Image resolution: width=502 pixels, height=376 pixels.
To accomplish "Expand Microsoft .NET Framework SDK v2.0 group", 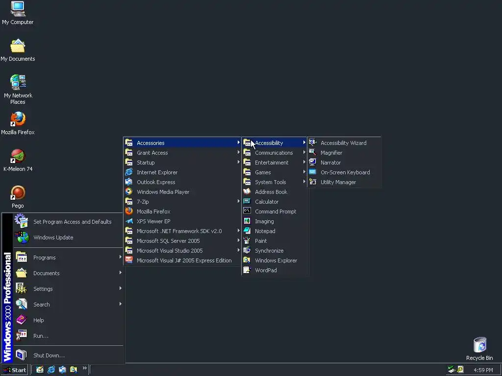I will [182, 231].
